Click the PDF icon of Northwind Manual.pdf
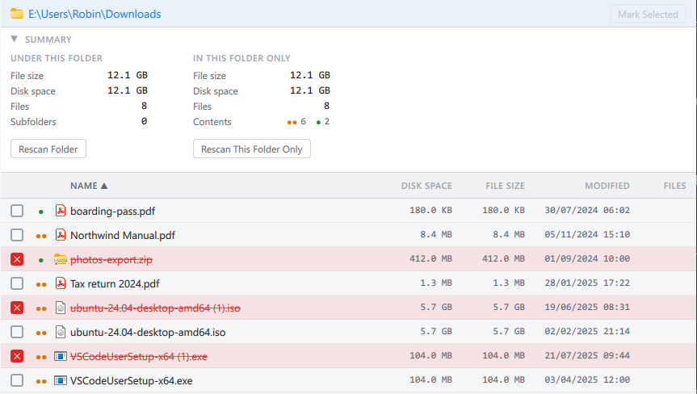The width and height of the screenshot is (697, 394). coord(61,234)
